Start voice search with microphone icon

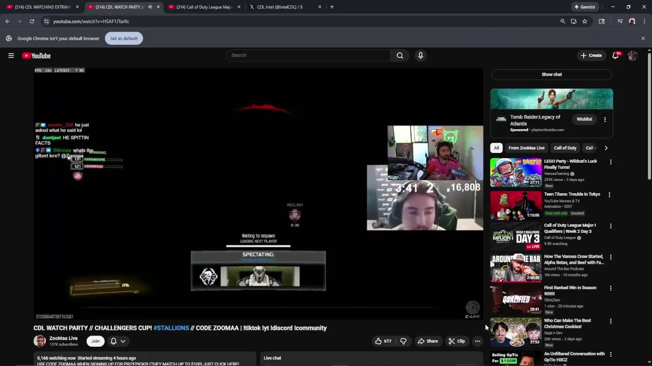tap(420, 55)
